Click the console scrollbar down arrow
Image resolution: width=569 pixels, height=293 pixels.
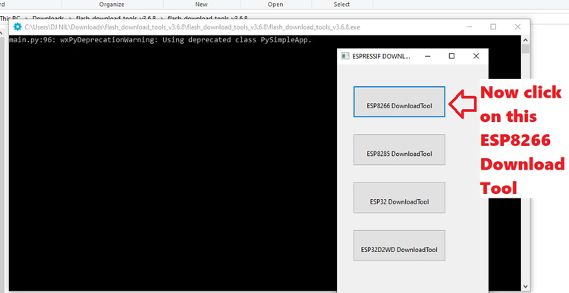[525, 287]
